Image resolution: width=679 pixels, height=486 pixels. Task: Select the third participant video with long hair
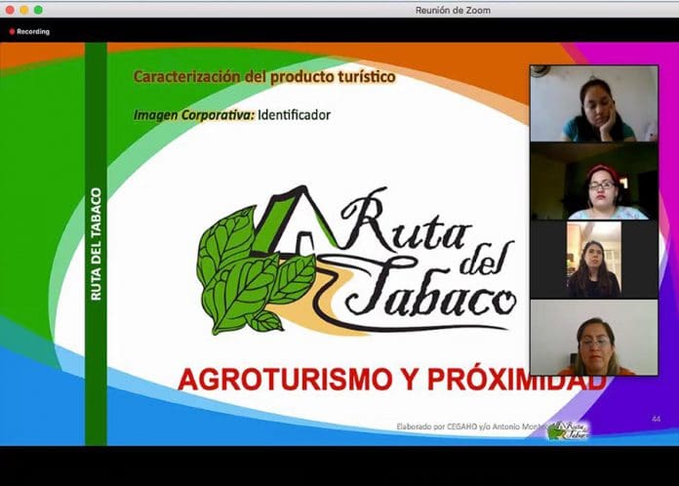click(594, 260)
